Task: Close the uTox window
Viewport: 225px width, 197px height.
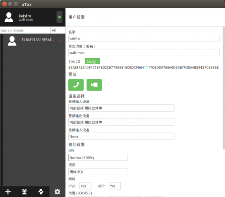Action: 4,4
